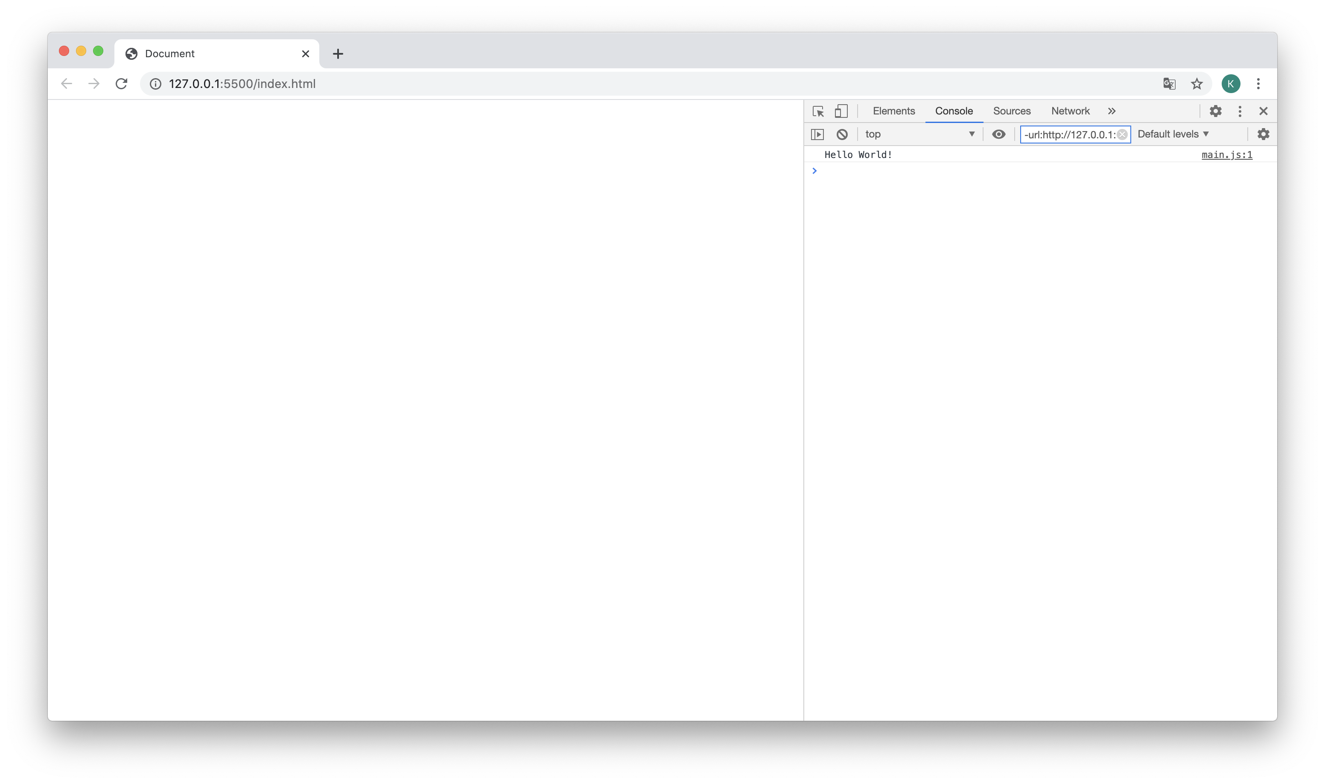Open the top JavaScript context dropdown
Image resolution: width=1325 pixels, height=784 pixels.
919,134
